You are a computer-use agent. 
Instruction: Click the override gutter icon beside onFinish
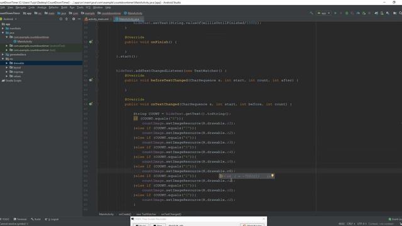point(90,42)
